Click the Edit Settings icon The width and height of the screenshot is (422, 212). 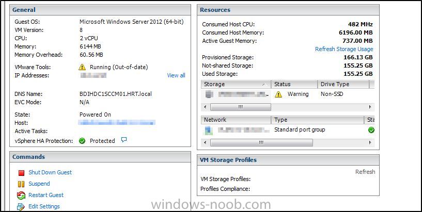21,207
